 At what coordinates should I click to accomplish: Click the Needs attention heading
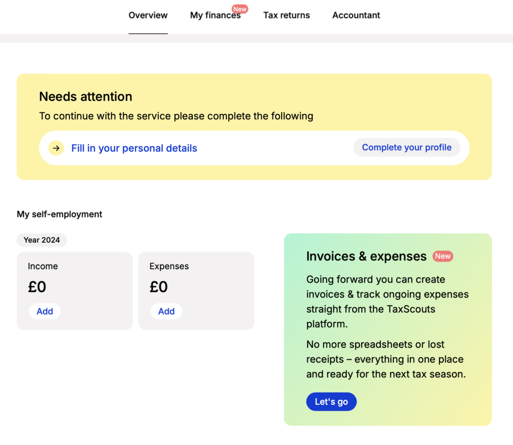(86, 97)
